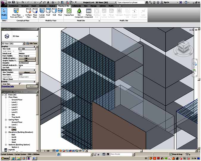
Task: Pick the Site Component tool
Action: tap(79, 13)
